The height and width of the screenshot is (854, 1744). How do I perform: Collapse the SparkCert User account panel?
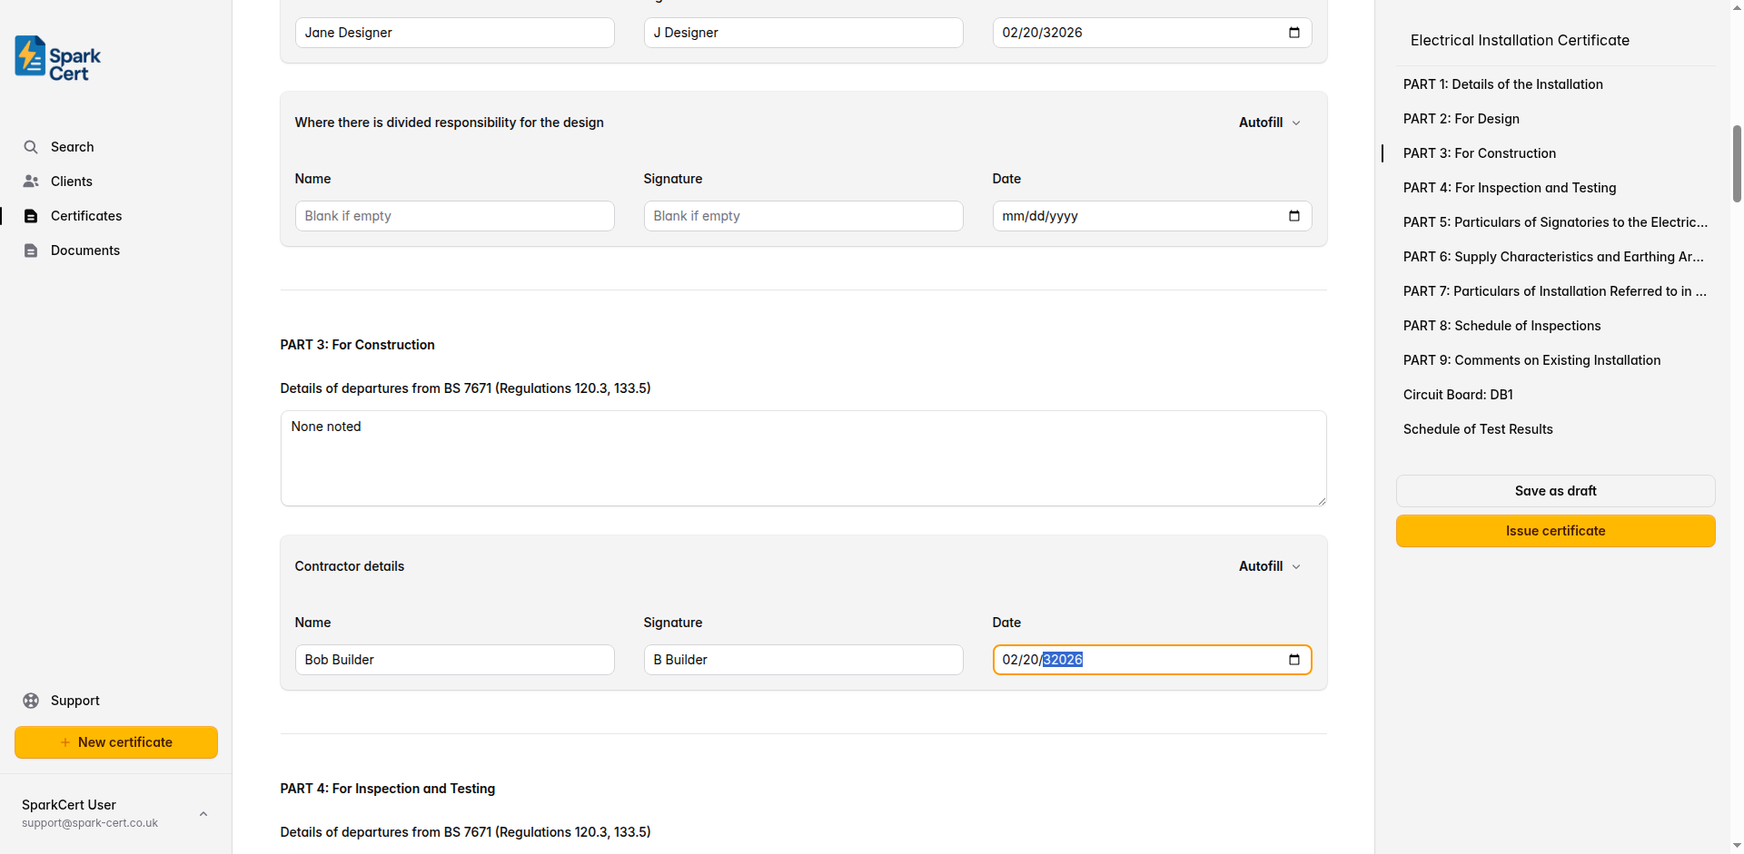click(x=203, y=813)
